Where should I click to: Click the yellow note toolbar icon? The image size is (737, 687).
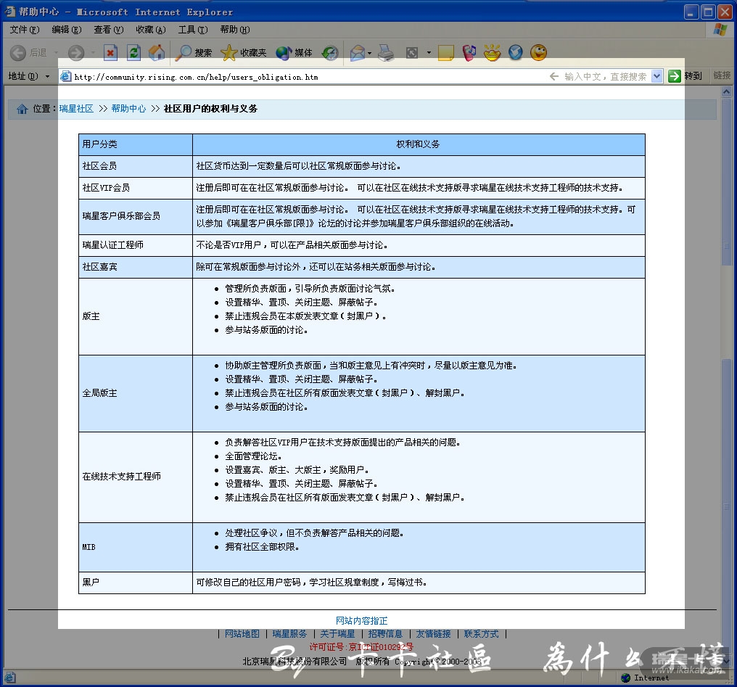tap(445, 53)
